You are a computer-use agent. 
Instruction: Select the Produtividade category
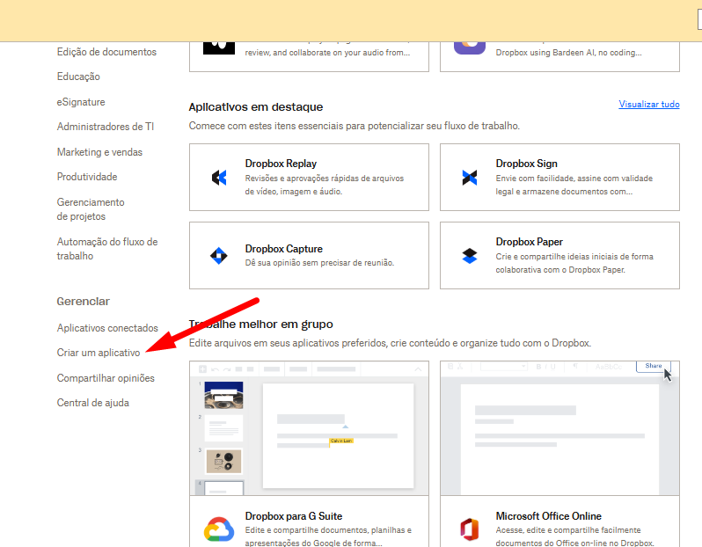pos(87,177)
